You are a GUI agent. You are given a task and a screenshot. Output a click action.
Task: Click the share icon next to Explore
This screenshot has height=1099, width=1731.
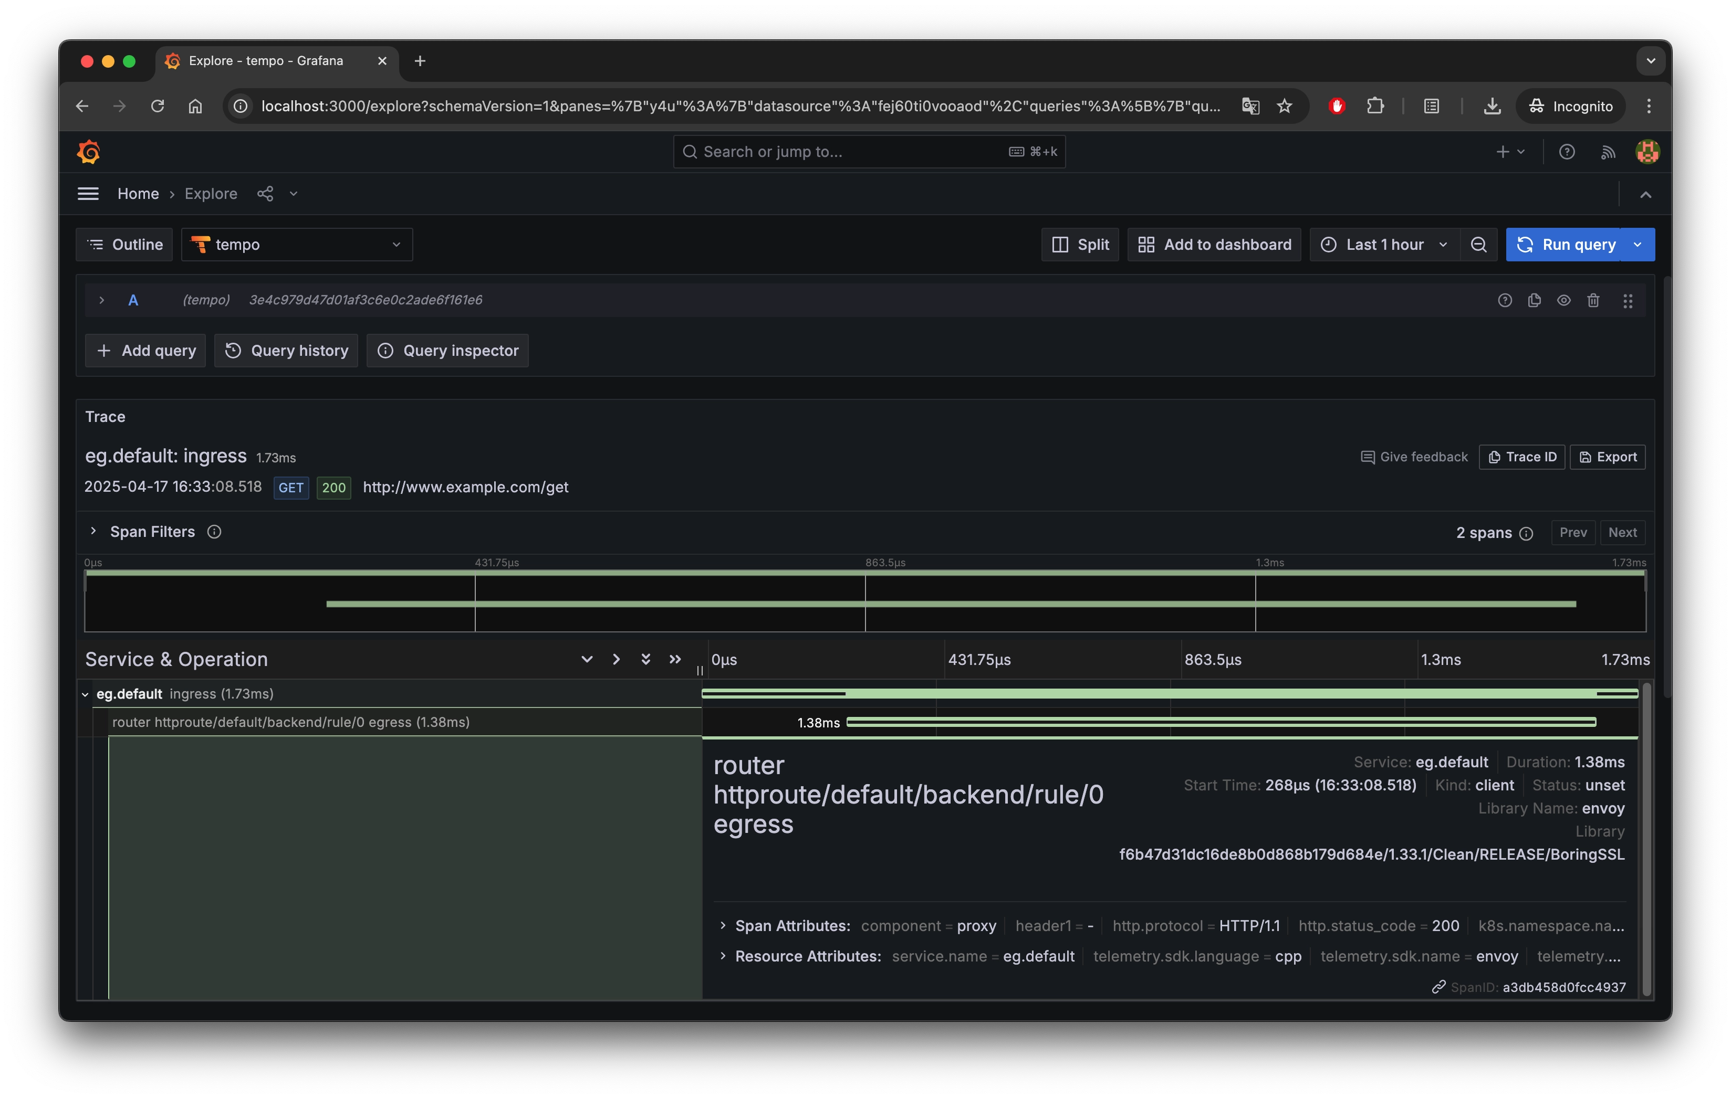265,194
